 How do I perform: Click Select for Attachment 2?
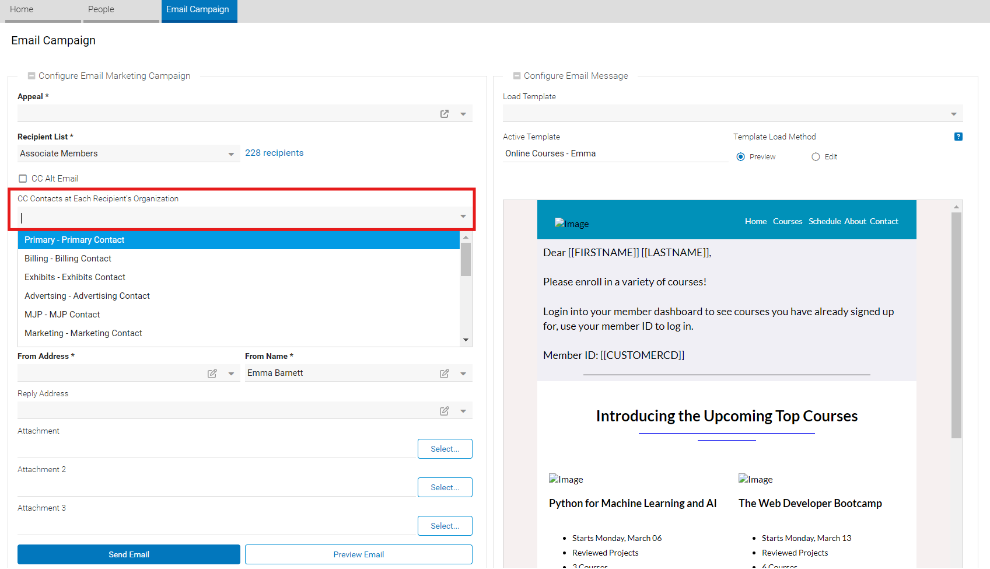click(x=445, y=487)
